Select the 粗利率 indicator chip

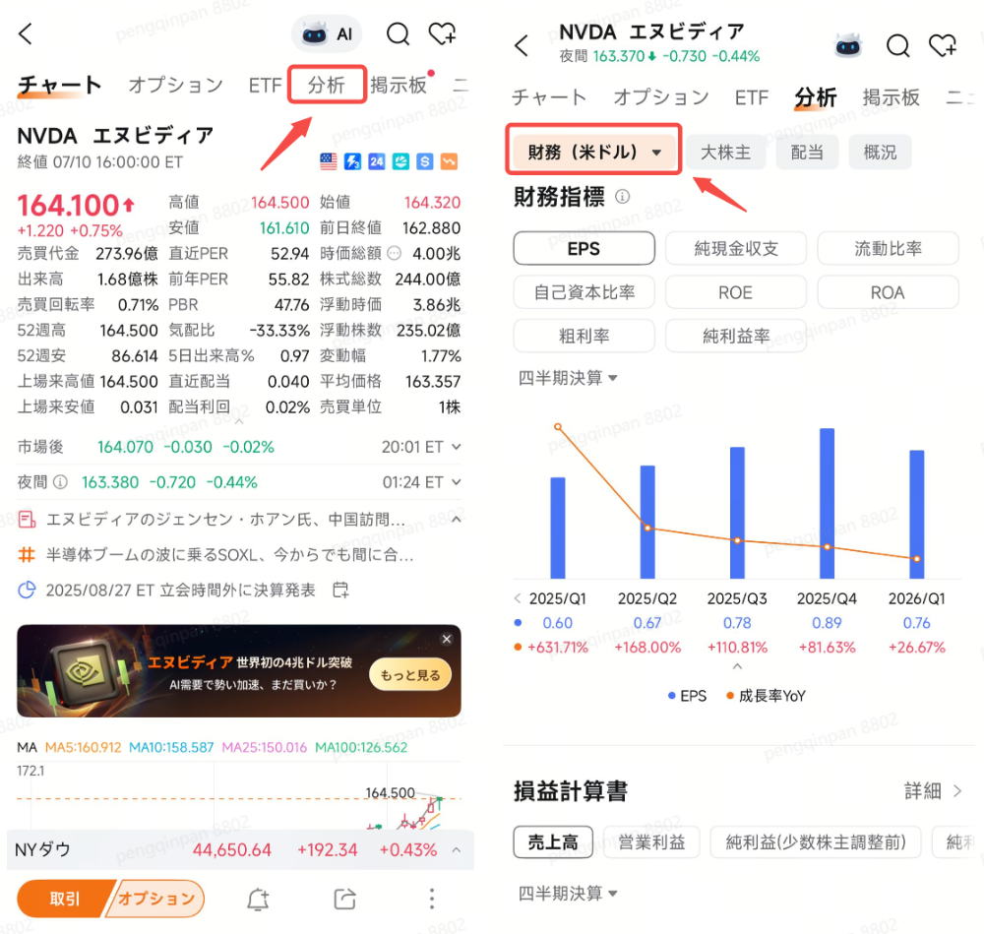pyautogui.click(x=584, y=337)
